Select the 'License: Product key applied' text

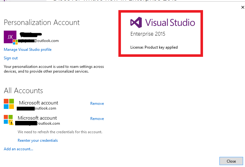click(x=154, y=47)
